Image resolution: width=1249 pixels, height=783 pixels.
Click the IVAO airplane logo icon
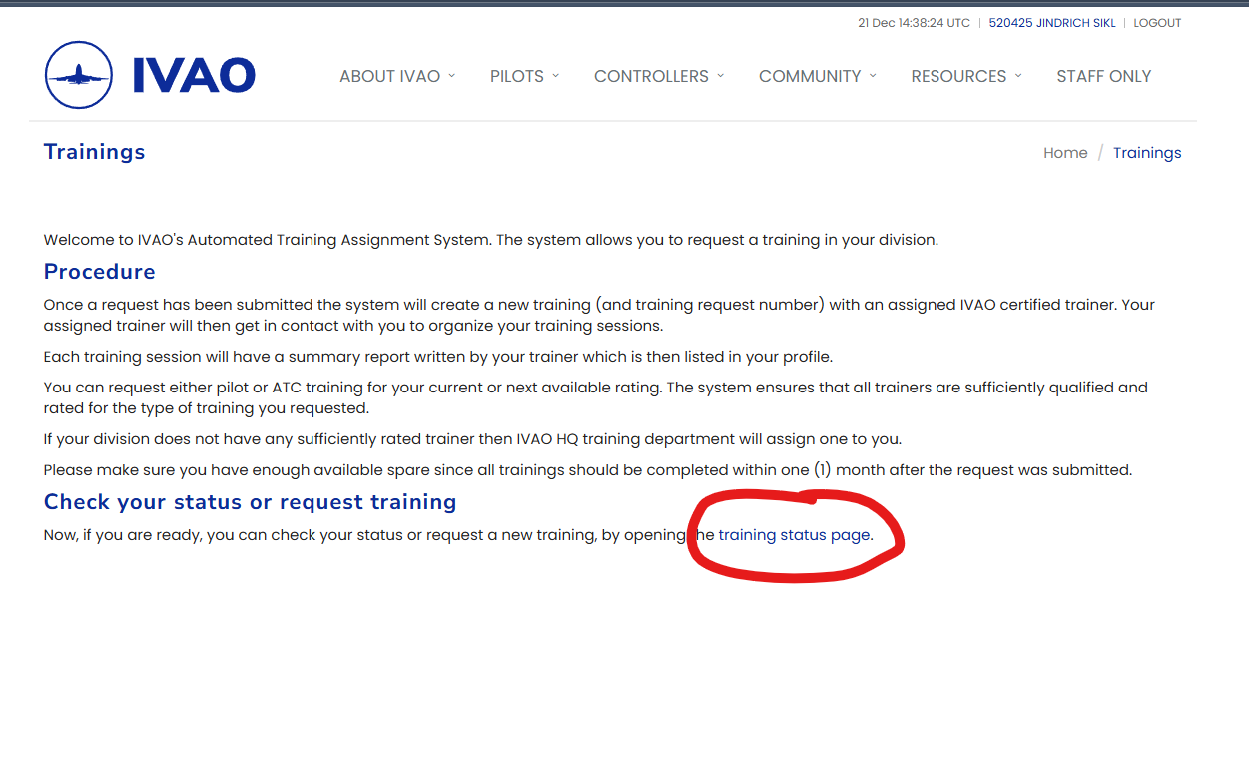click(x=79, y=75)
